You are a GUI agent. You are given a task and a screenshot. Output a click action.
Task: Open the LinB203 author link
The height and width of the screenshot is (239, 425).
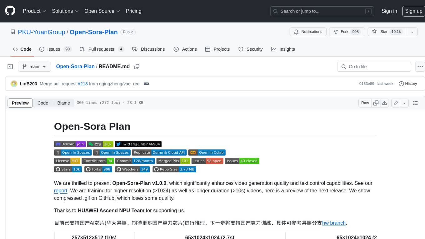[x=28, y=84]
